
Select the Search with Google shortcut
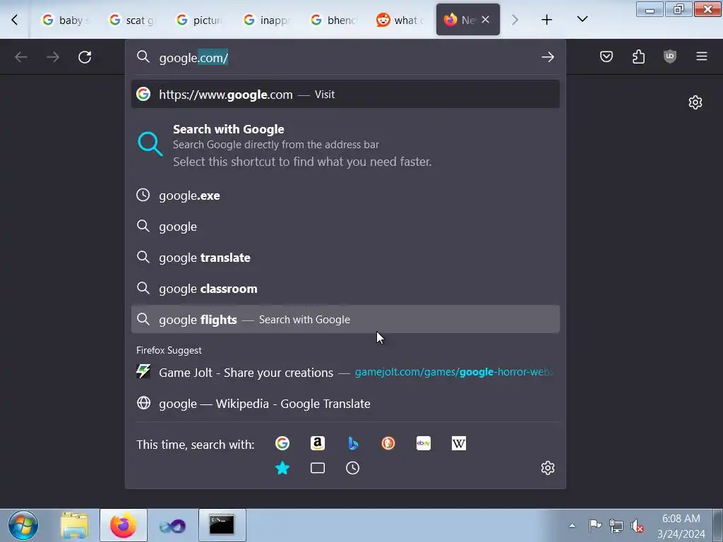tap(345, 145)
